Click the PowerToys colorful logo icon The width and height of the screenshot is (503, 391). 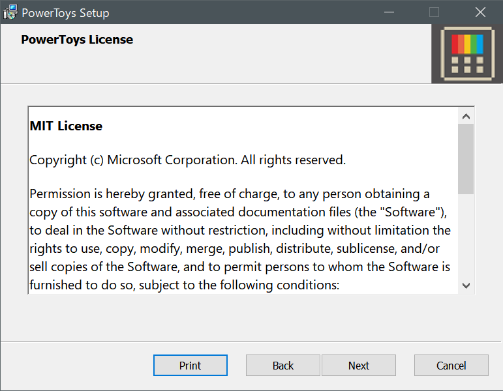click(x=466, y=53)
